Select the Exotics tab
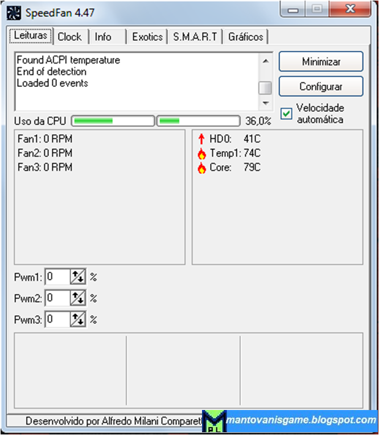 click(x=147, y=37)
